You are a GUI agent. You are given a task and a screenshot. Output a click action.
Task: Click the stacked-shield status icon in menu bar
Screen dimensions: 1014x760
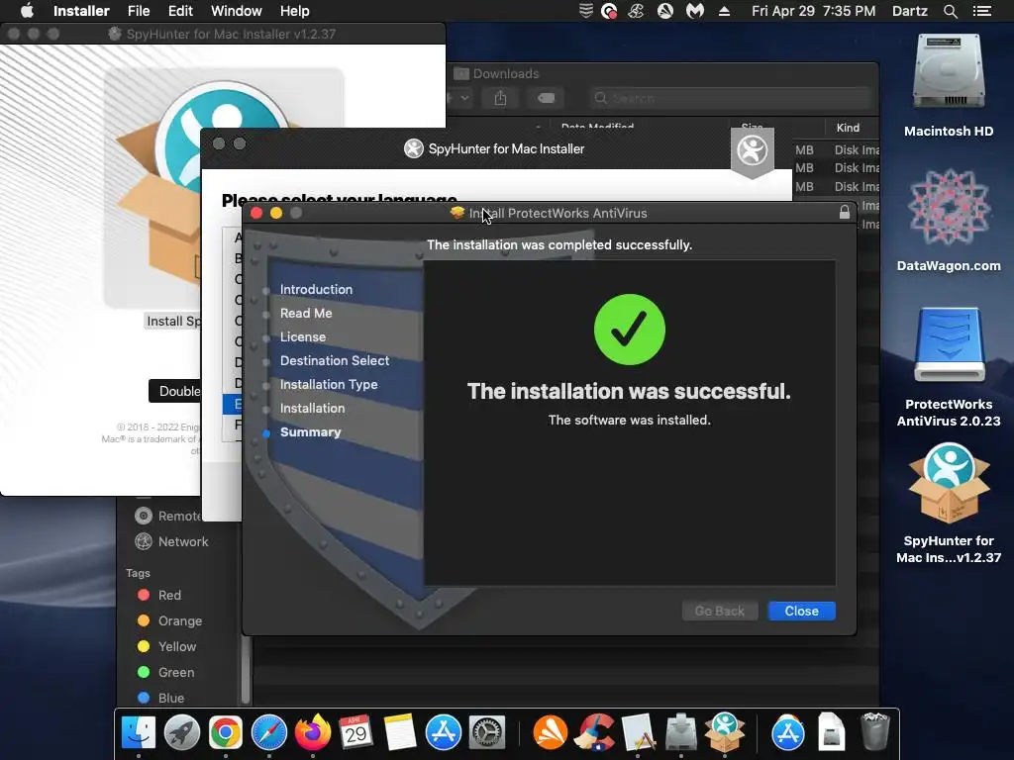(x=585, y=11)
